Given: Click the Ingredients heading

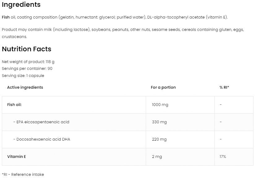Looking at the screenshot, I should click(x=21, y=5).
